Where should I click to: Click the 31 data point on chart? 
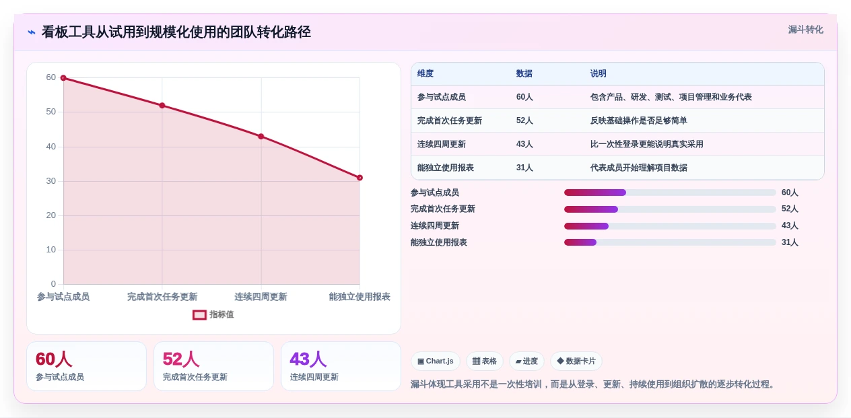point(360,178)
